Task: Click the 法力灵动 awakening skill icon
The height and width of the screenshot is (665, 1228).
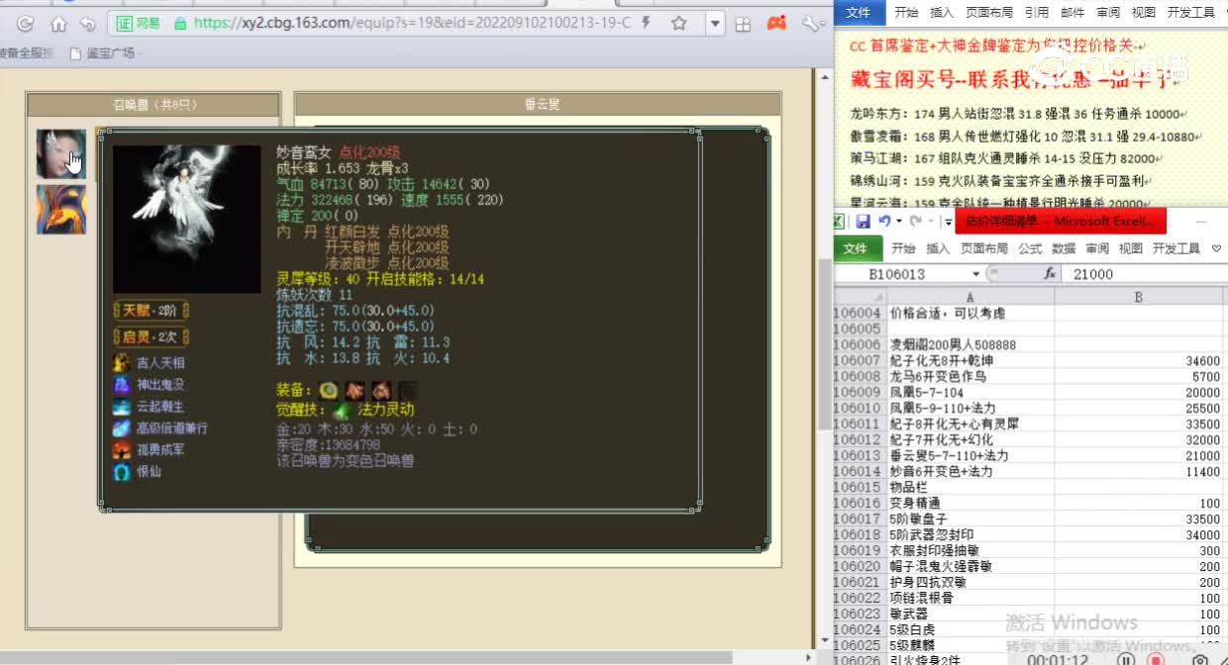Action: (343, 410)
